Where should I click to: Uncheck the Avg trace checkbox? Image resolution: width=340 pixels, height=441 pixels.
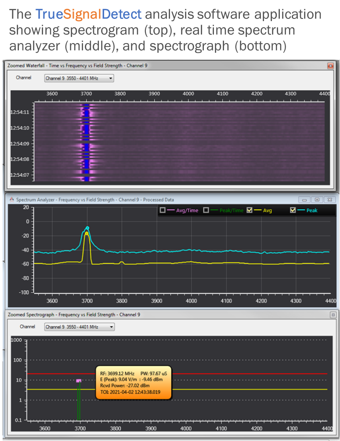[x=250, y=211]
